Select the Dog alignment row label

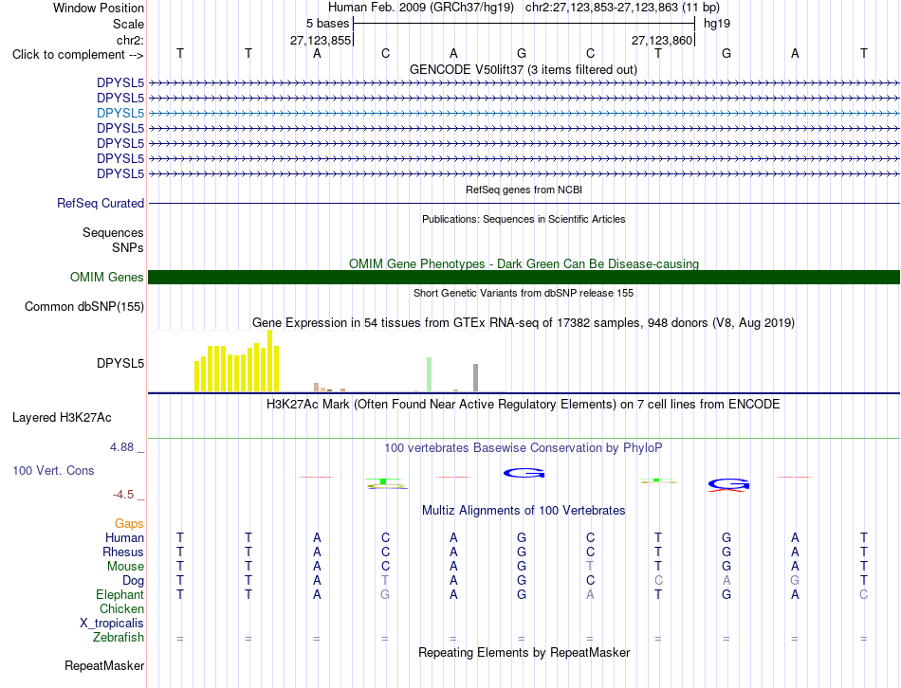point(133,581)
